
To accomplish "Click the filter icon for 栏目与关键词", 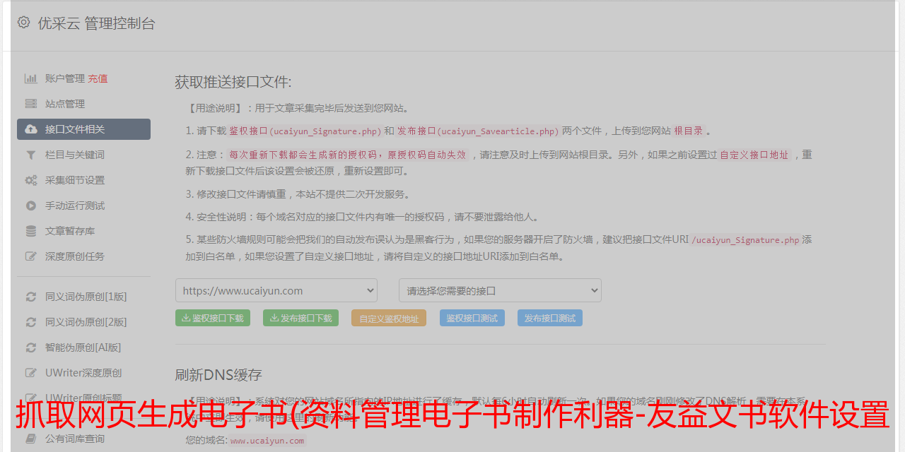I will (x=31, y=155).
